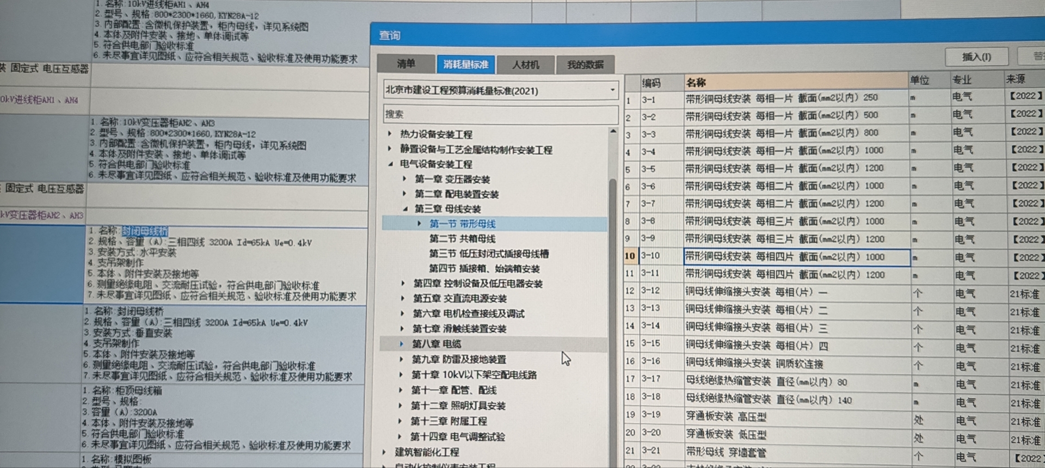Select 第三节 低压封闭式插接母线槽 item
Screen dimensions: 1045x468
[x=489, y=254]
